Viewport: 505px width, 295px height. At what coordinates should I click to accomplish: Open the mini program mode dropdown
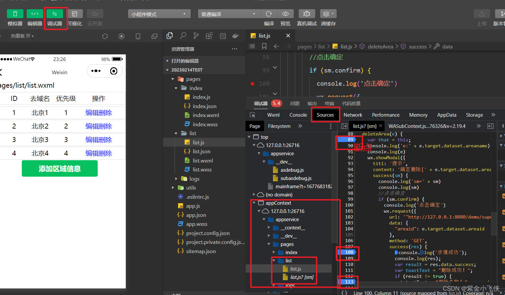(x=159, y=14)
